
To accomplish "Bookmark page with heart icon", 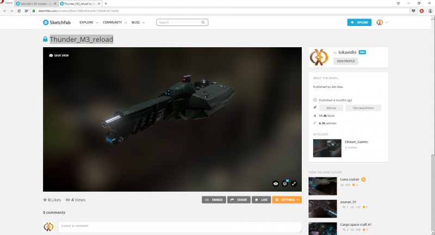I will (x=413, y=11).
